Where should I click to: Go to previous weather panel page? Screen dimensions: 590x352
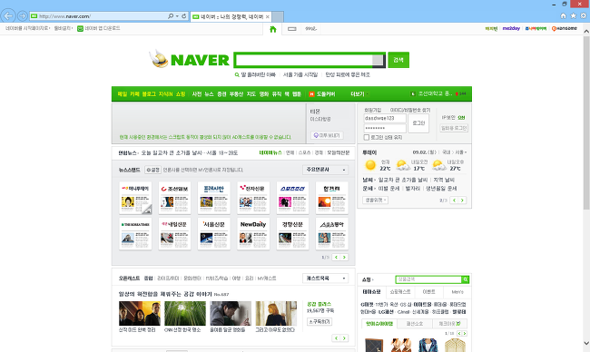(x=454, y=200)
